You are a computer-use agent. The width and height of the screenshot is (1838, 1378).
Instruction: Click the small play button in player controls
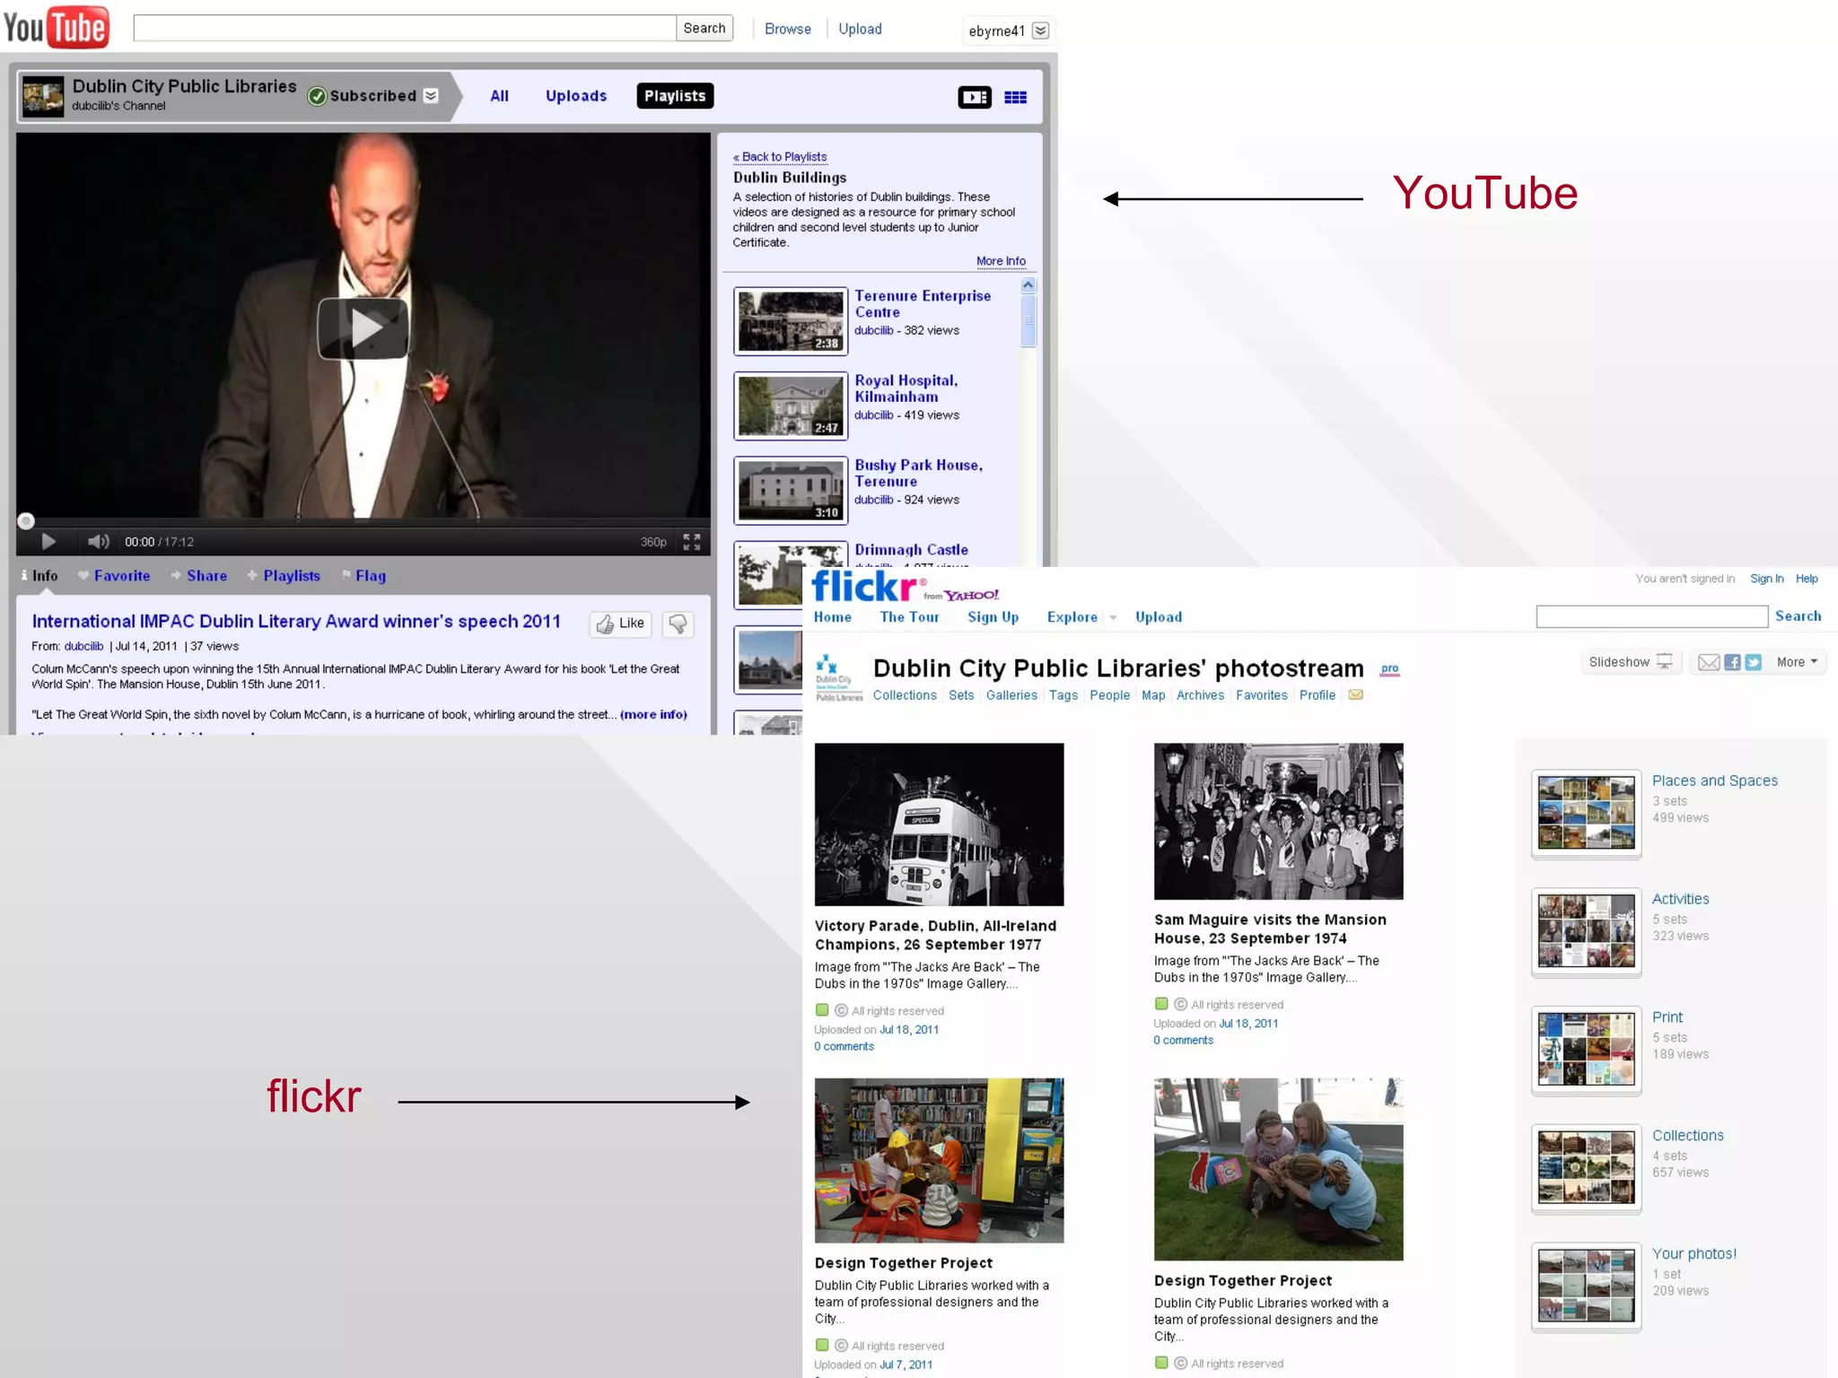(48, 541)
